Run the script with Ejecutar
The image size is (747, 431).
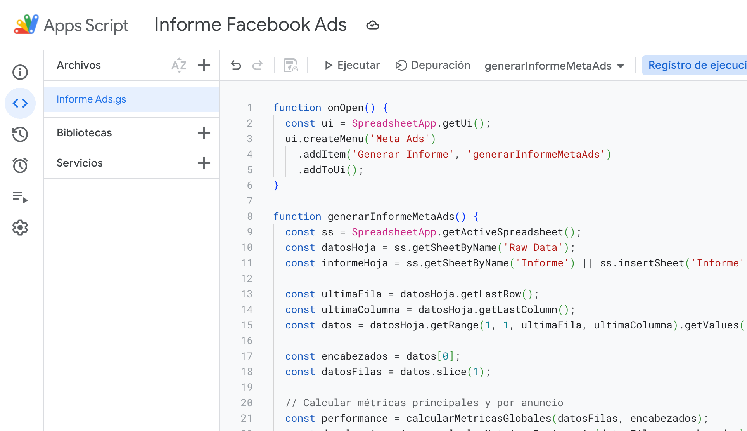[352, 65]
